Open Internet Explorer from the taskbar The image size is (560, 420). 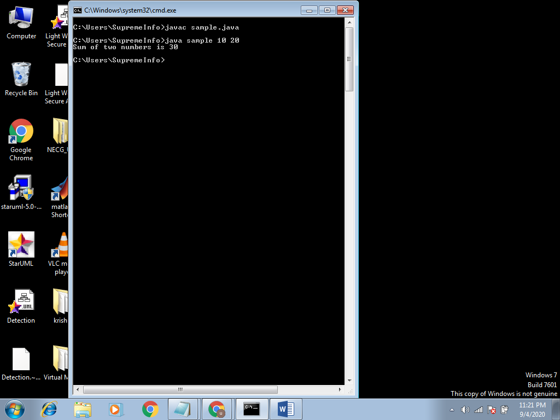click(49, 409)
